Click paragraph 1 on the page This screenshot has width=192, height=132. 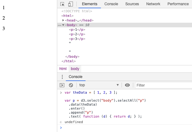pos(4,8)
